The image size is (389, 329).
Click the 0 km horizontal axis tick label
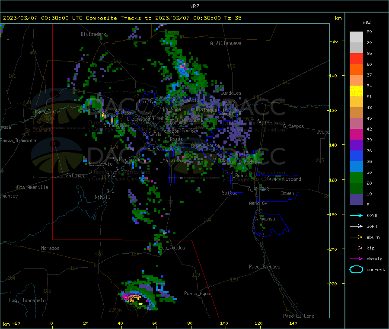tap(51, 323)
